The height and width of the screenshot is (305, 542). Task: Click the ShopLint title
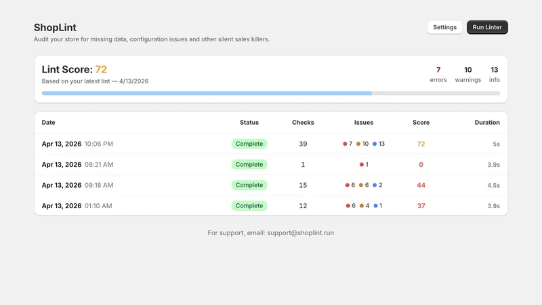55,27
